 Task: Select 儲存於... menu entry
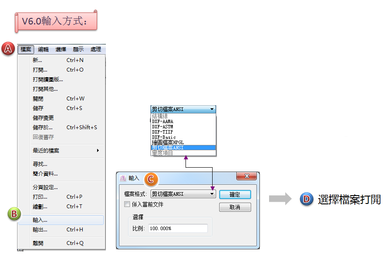(x=61, y=127)
